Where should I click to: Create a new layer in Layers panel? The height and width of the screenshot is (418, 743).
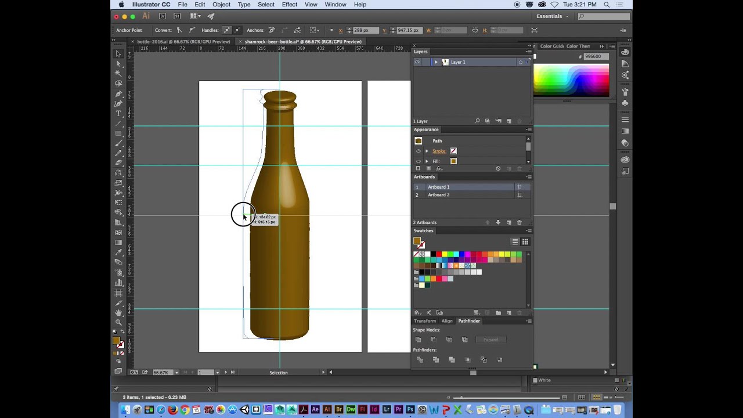(x=509, y=121)
